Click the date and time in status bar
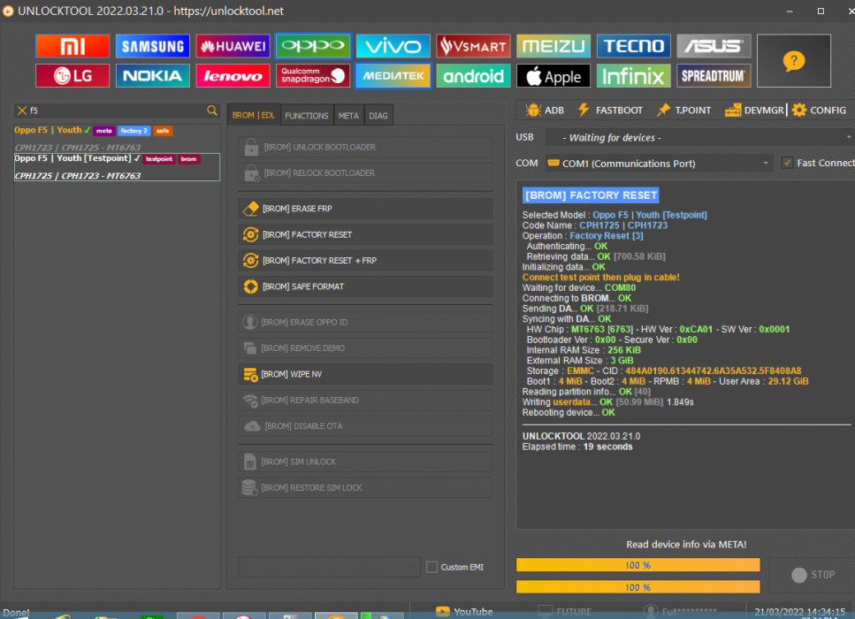Image resolution: width=855 pixels, height=619 pixels. pos(800,612)
